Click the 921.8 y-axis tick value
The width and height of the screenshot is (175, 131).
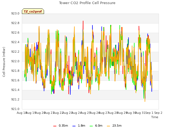click(15, 71)
